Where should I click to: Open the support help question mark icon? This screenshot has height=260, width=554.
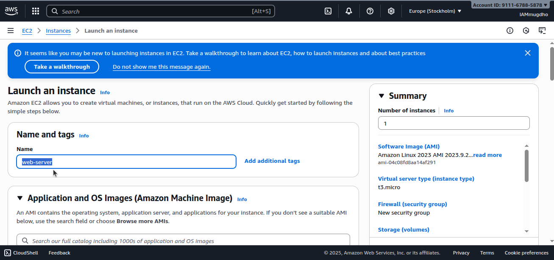(370, 11)
